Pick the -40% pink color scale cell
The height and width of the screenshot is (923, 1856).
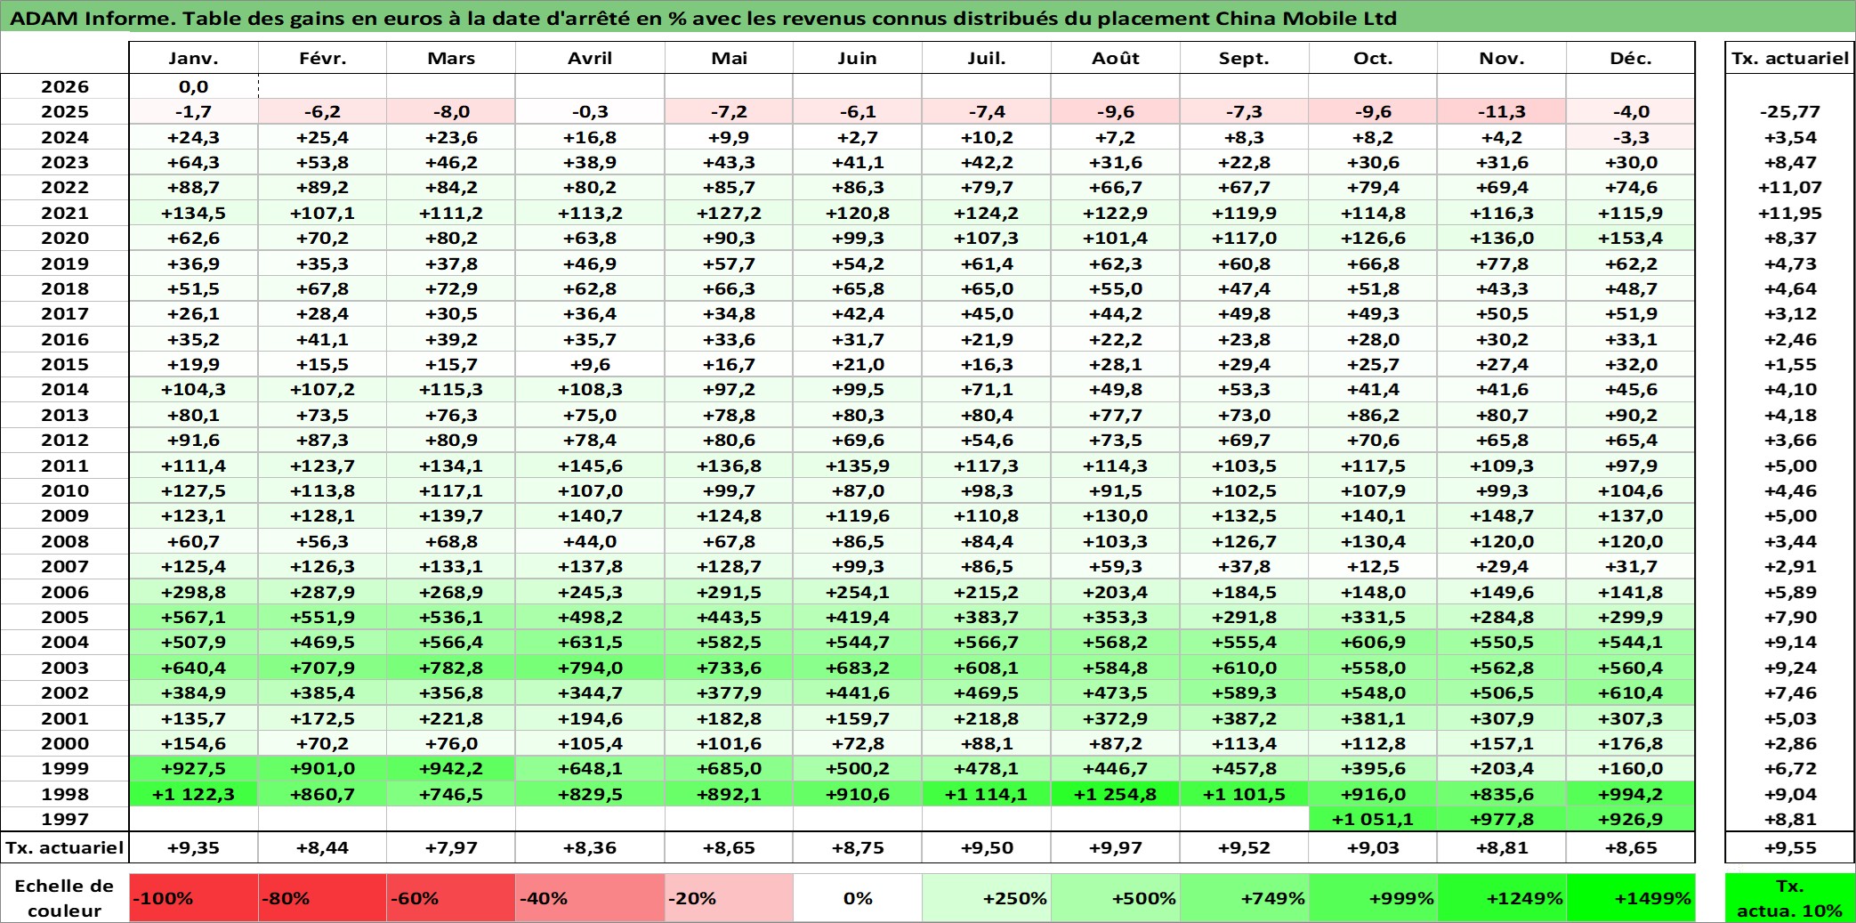(590, 898)
